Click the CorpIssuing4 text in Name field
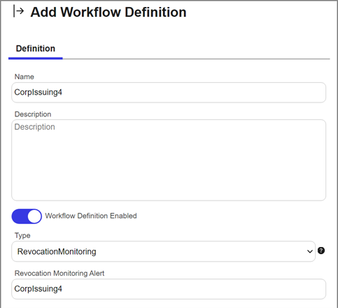The width and height of the screenshot is (338, 308). (x=38, y=93)
